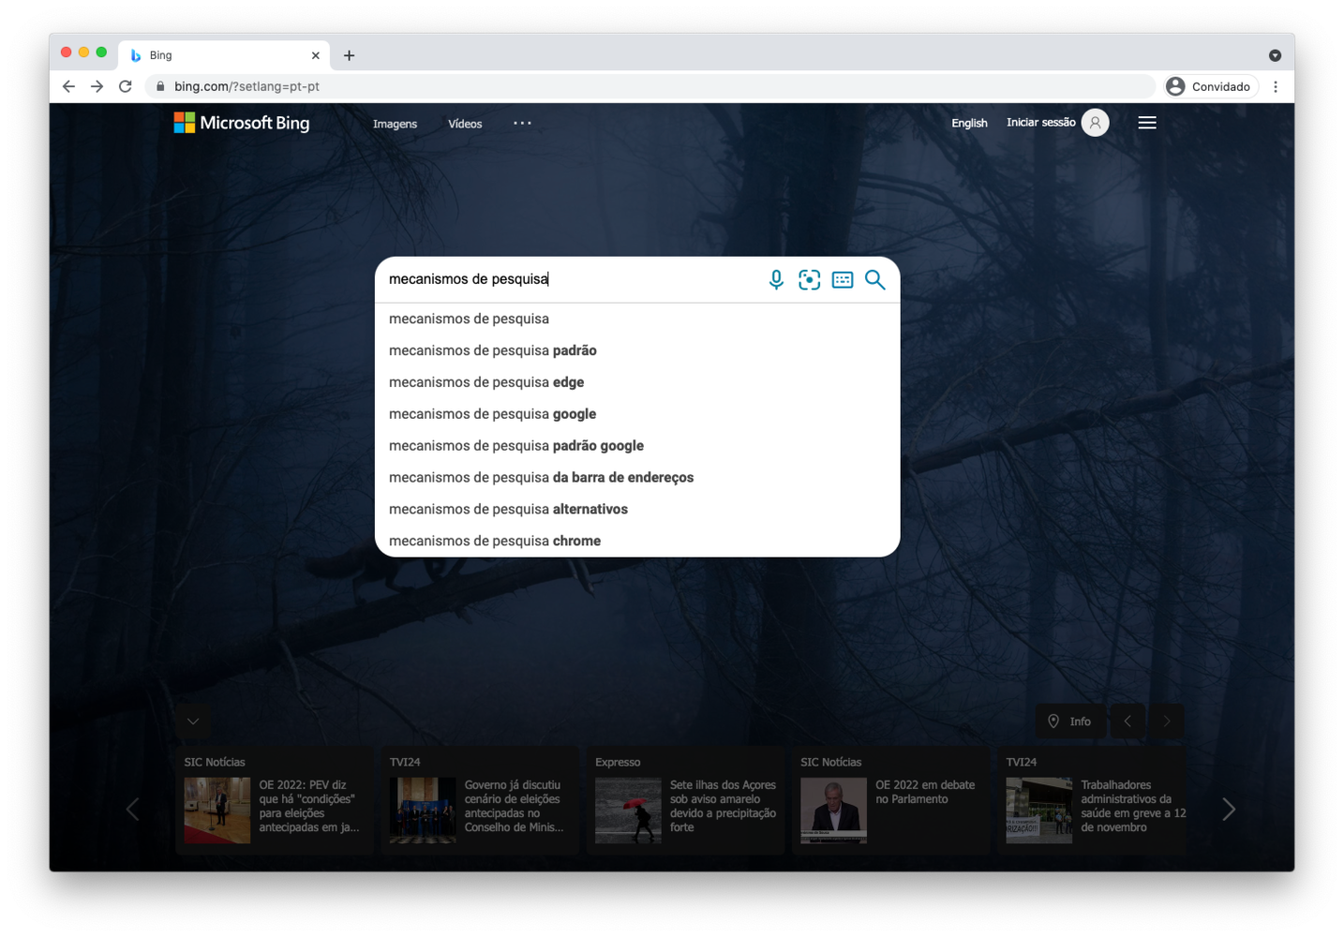Select suggestion 'da barra de endereços'

[x=637, y=478]
